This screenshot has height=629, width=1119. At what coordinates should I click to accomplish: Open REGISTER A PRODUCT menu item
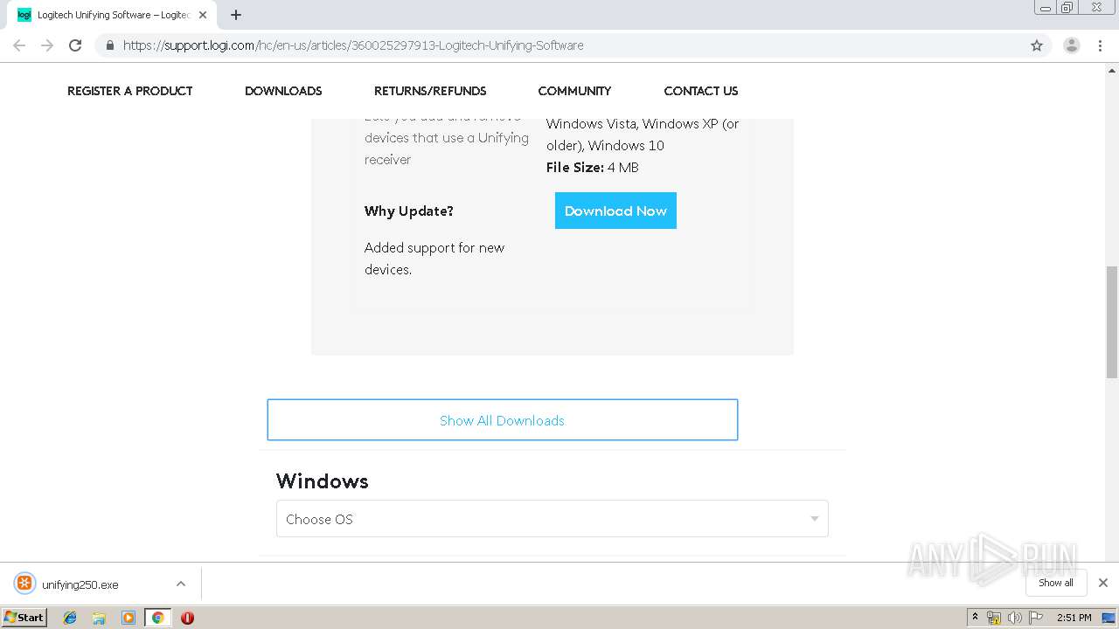tap(129, 91)
